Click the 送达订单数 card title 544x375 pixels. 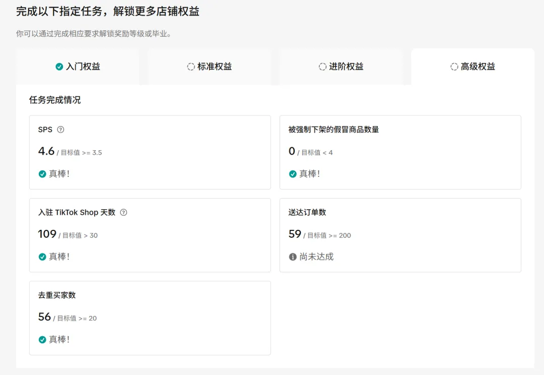(x=307, y=213)
